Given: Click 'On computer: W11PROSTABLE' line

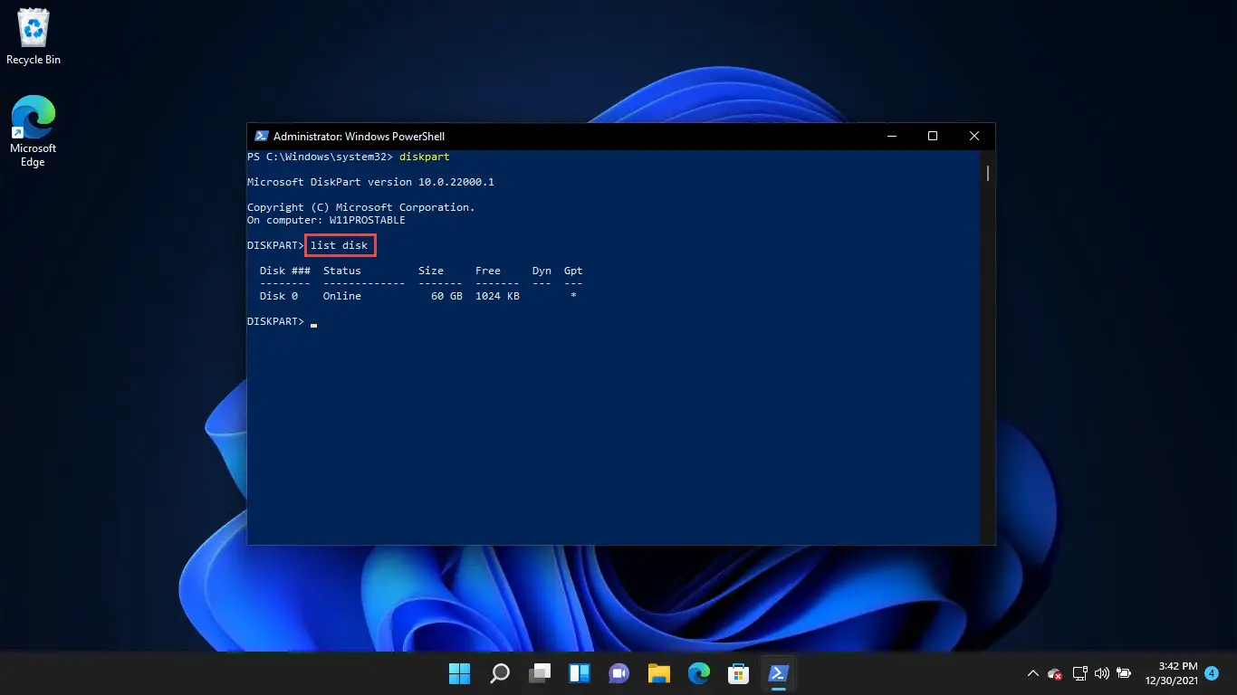Looking at the screenshot, I should pos(326,220).
